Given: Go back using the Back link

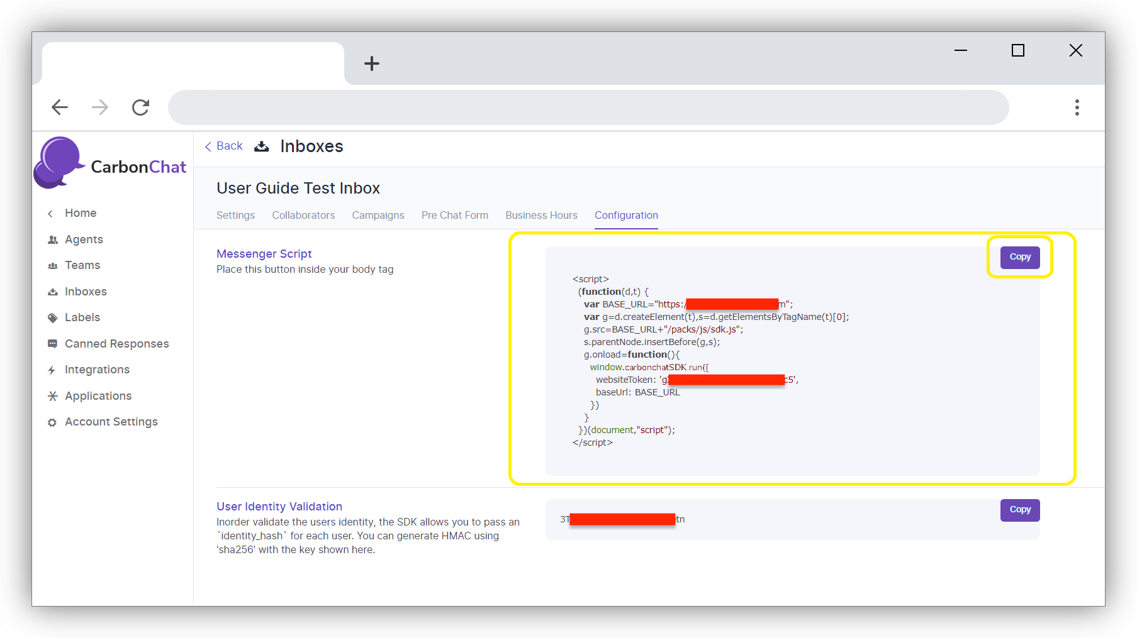Looking at the screenshot, I should coord(224,146).
